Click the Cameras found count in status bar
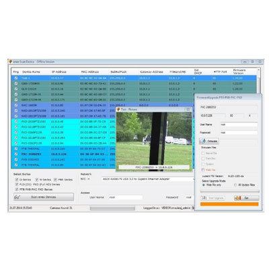This screenshot has width=269, height=269. point(61,208)
